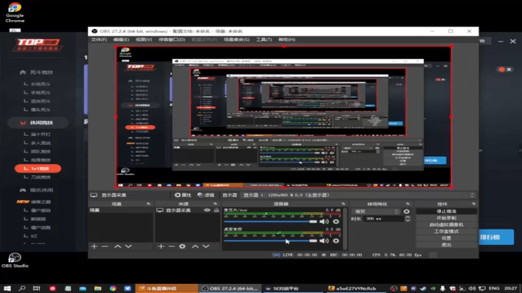
Task: Move the scene up with the arrow
Action: [117, 246]
